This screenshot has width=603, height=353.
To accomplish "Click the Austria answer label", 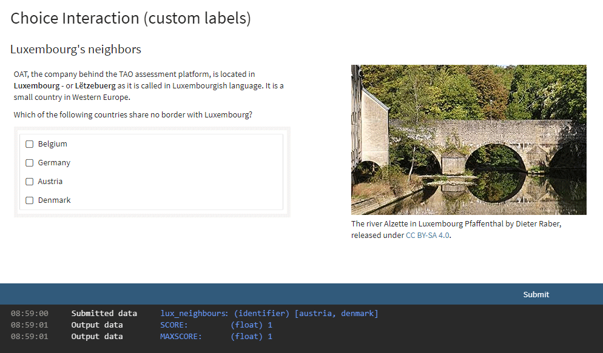I will pos(50,182).
